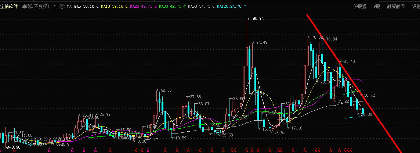Click the 8.30 low price label
The height and width of the screenshot is (153, 420).
[142, 141]
